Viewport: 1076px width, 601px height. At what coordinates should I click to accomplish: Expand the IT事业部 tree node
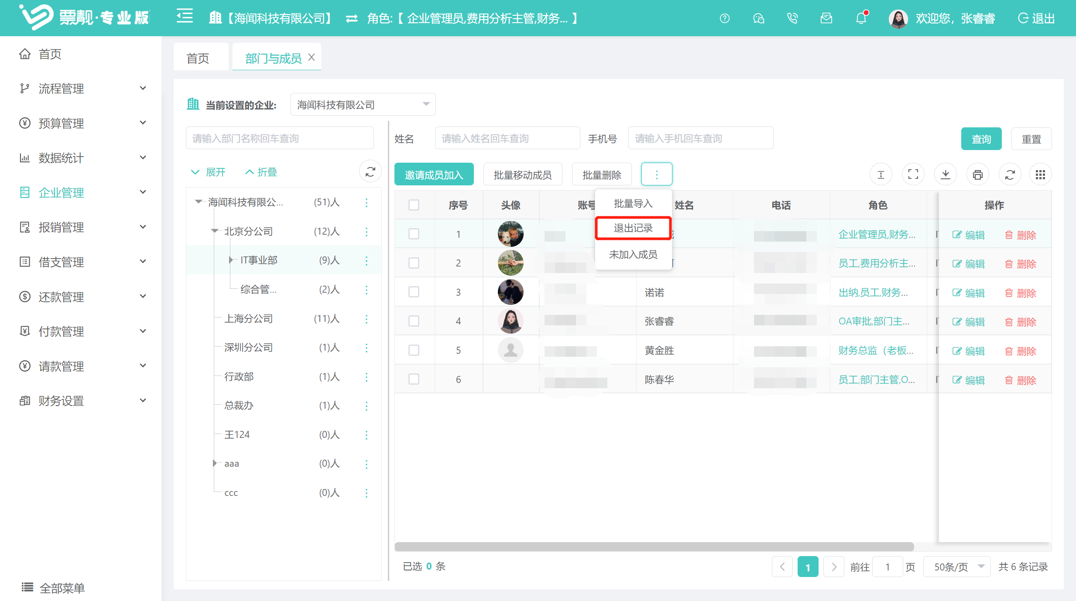coord(231,260)
